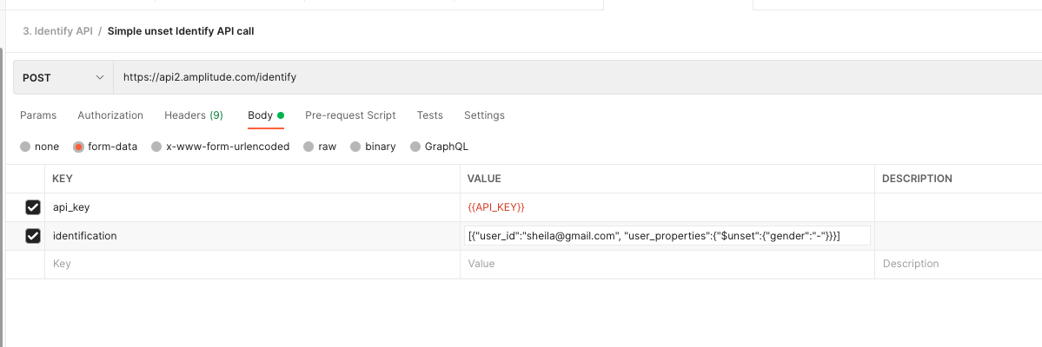Select the raw body option

pos(309,147)
